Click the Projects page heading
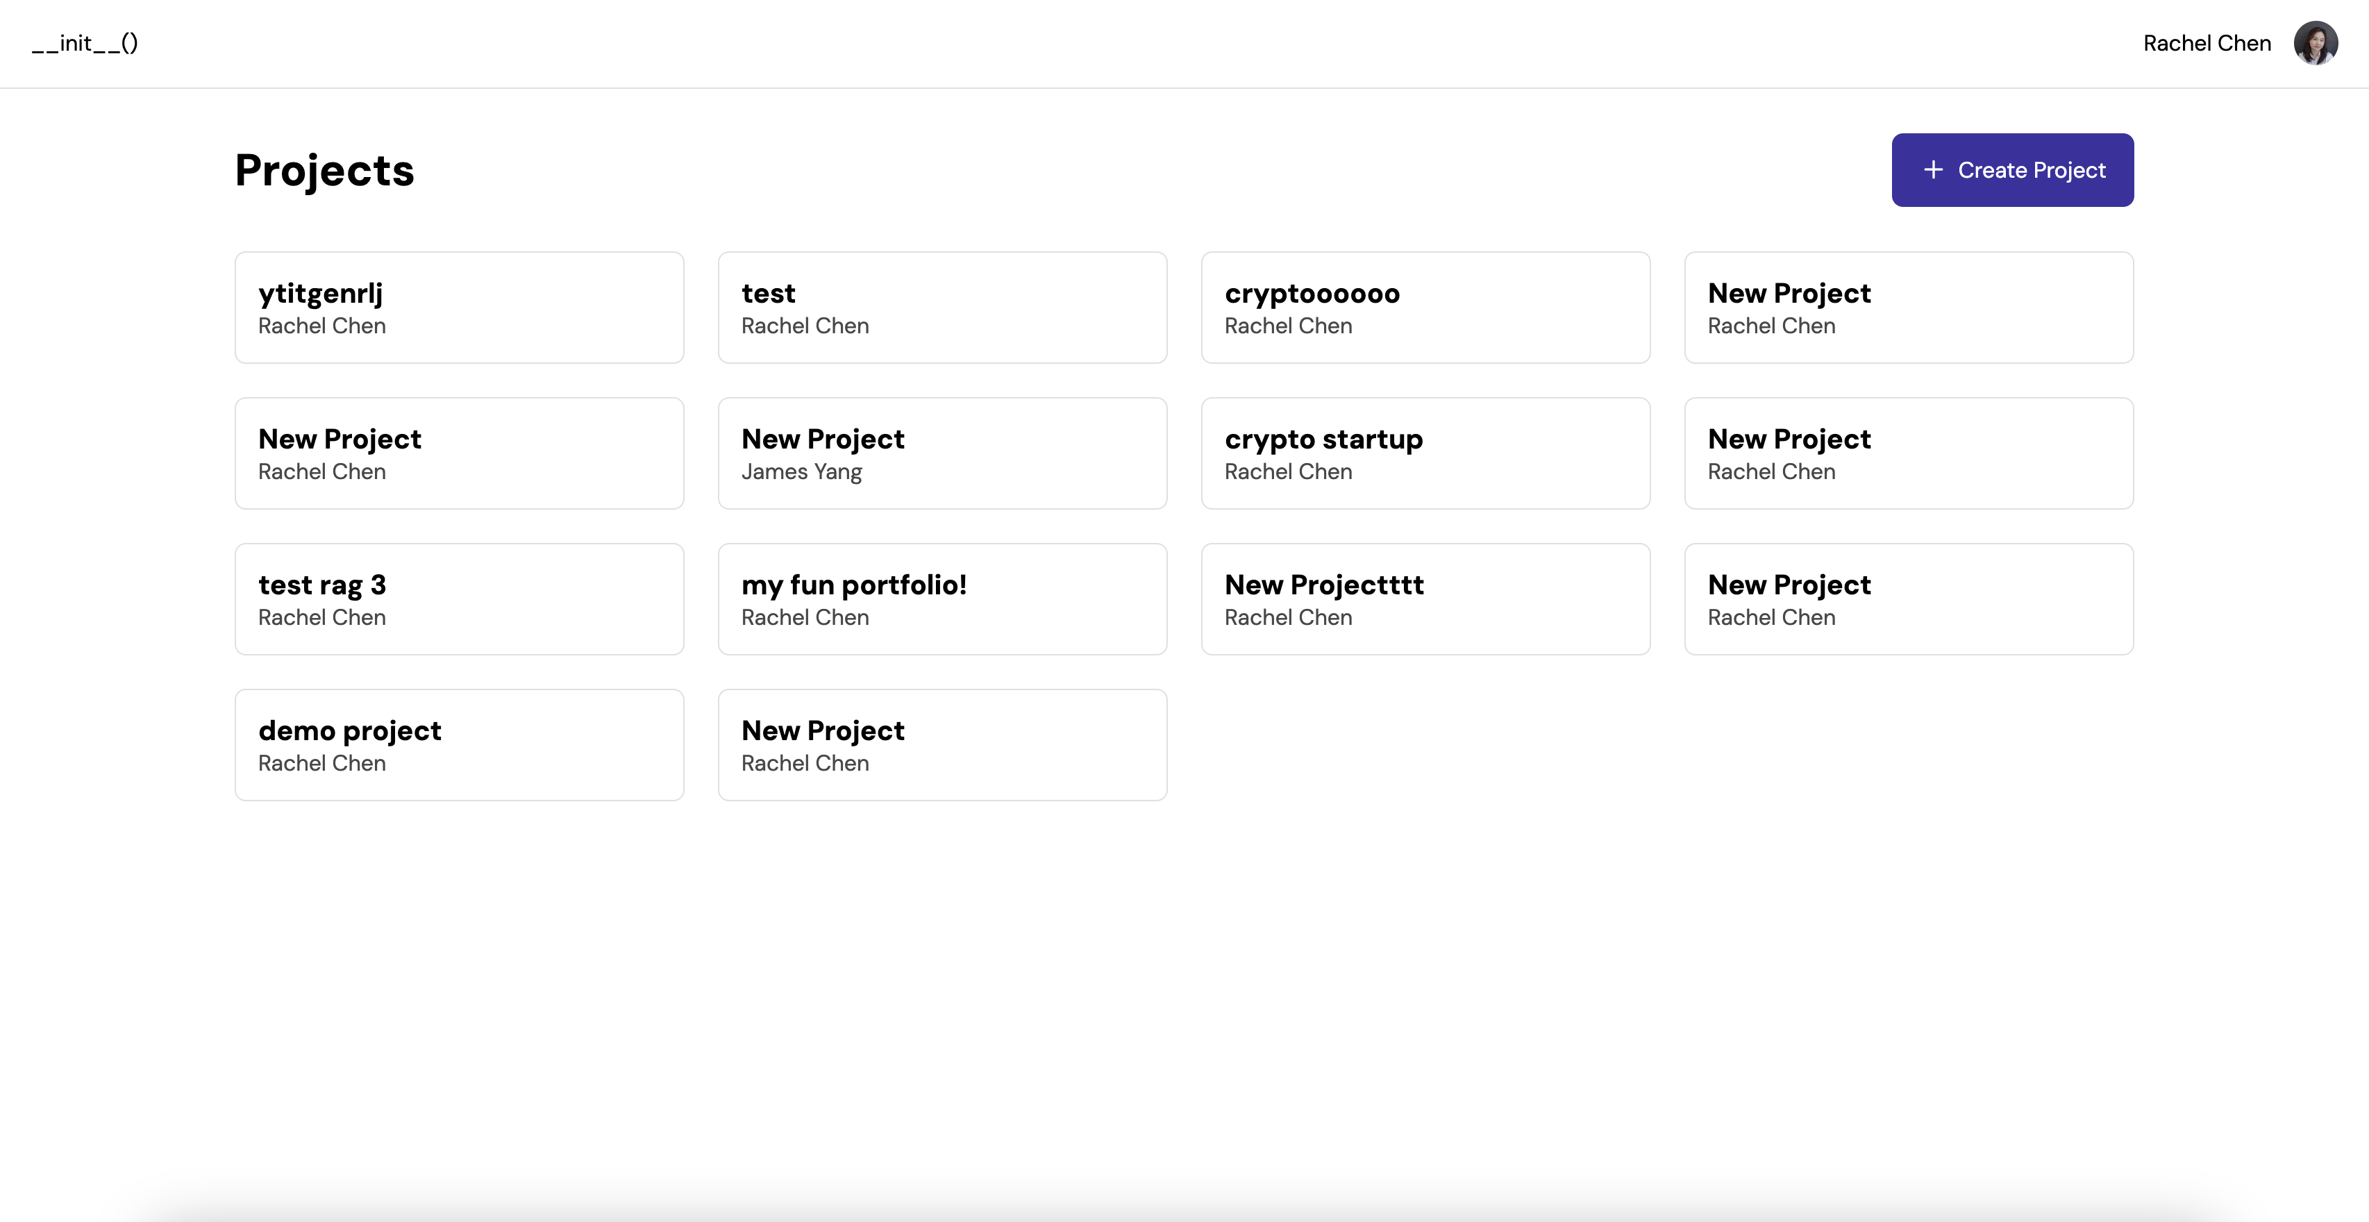Viewport: 2369px width, 1222px height. 324,170
